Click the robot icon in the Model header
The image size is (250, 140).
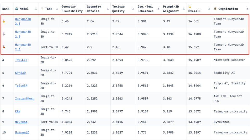coord(17,9)
